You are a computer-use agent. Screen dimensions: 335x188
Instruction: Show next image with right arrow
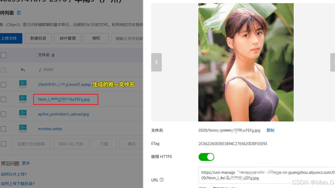coord(333,62)
